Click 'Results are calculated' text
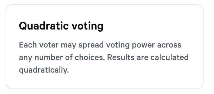Screen dimensions: 214x94 tap(148, 57)
